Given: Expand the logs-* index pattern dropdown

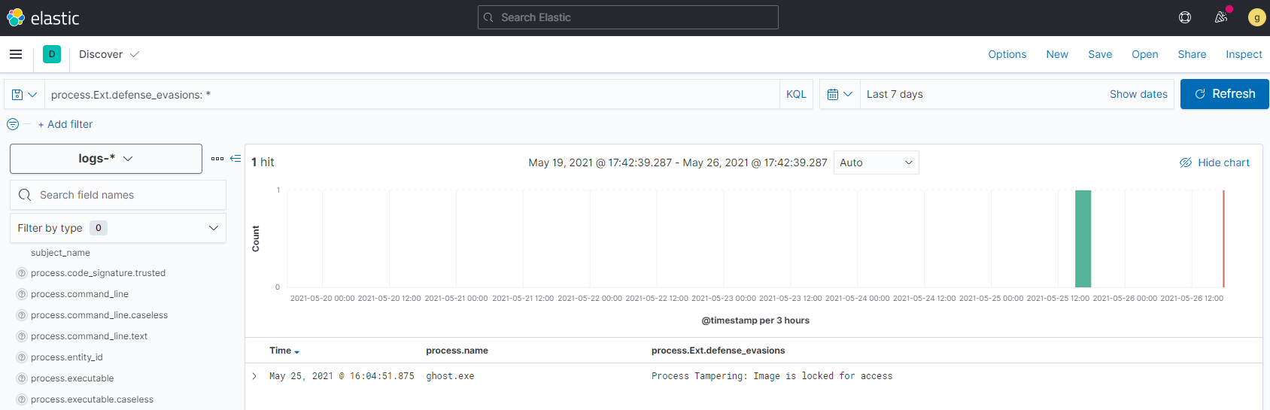Looking at the screenshot, I should click(106, 159).
